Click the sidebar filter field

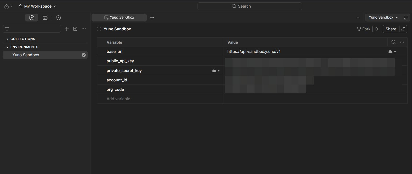pyautogui.click(x=32, y=29)
